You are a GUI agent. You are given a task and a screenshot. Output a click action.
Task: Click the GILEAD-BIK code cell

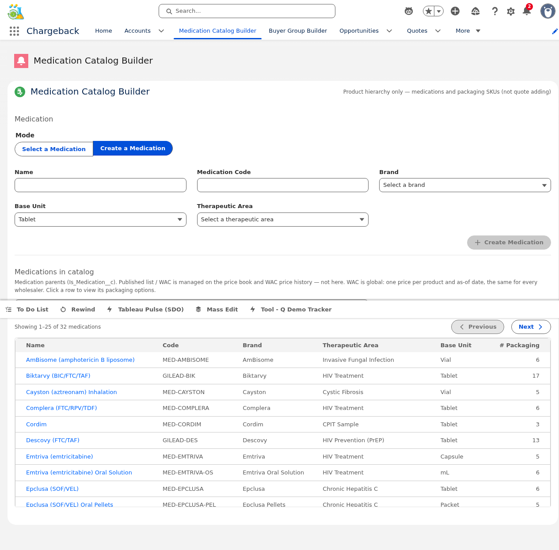pyautogui.click(x=179, y=376)
